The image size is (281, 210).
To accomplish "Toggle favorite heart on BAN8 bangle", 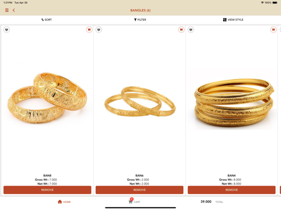I will pos(7,29).
